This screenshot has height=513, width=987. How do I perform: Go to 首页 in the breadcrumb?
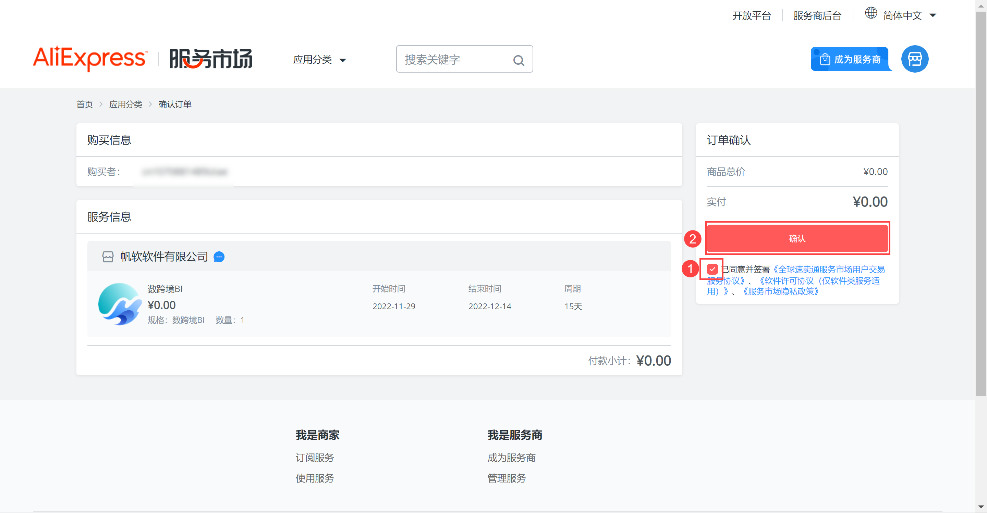(85, 104)
